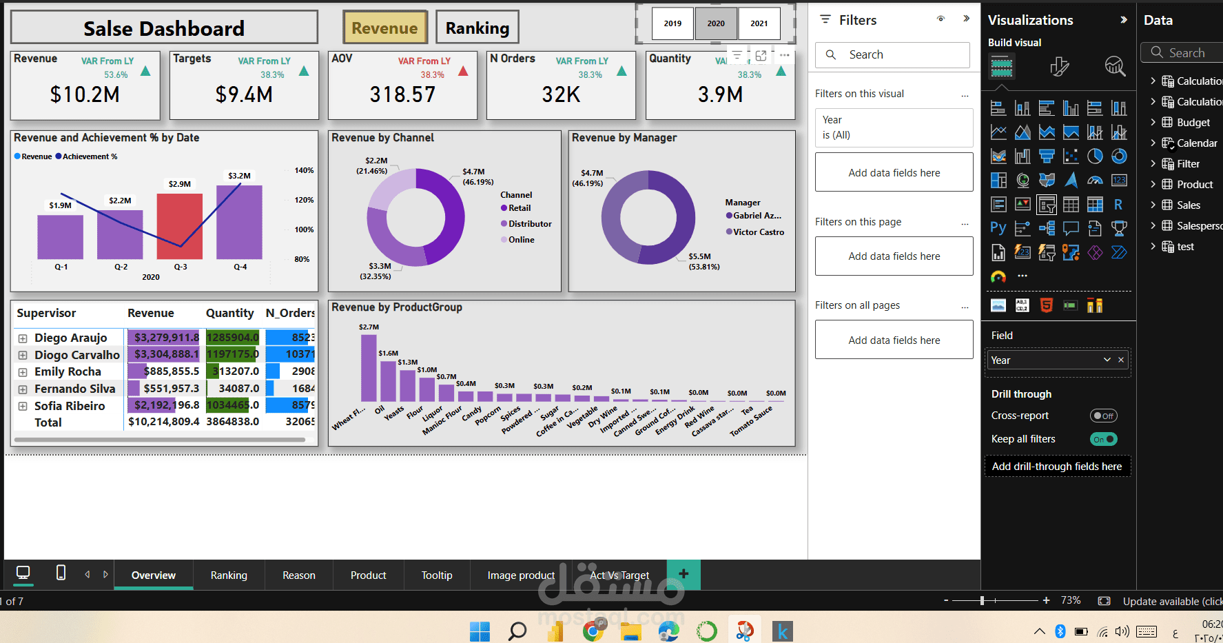Open the Format visual tab icon
The width and height of the screenshot is (1223, 643).
(1059, 66)
